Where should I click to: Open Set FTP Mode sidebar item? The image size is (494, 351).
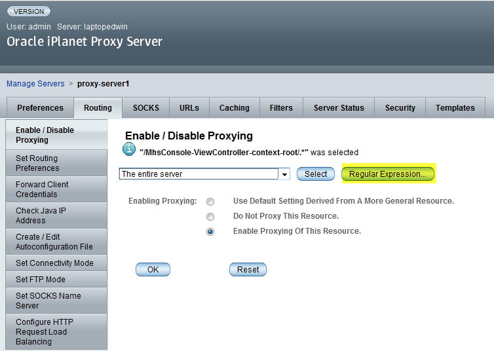click(56, 279)
